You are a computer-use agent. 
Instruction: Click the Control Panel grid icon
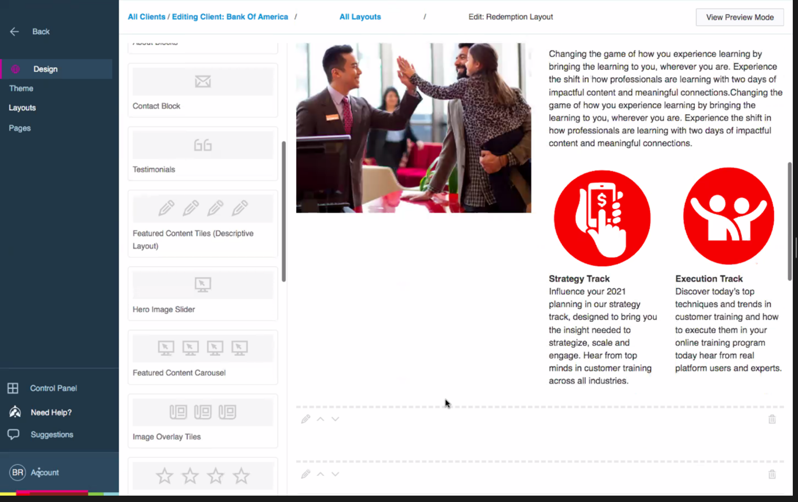13,388
